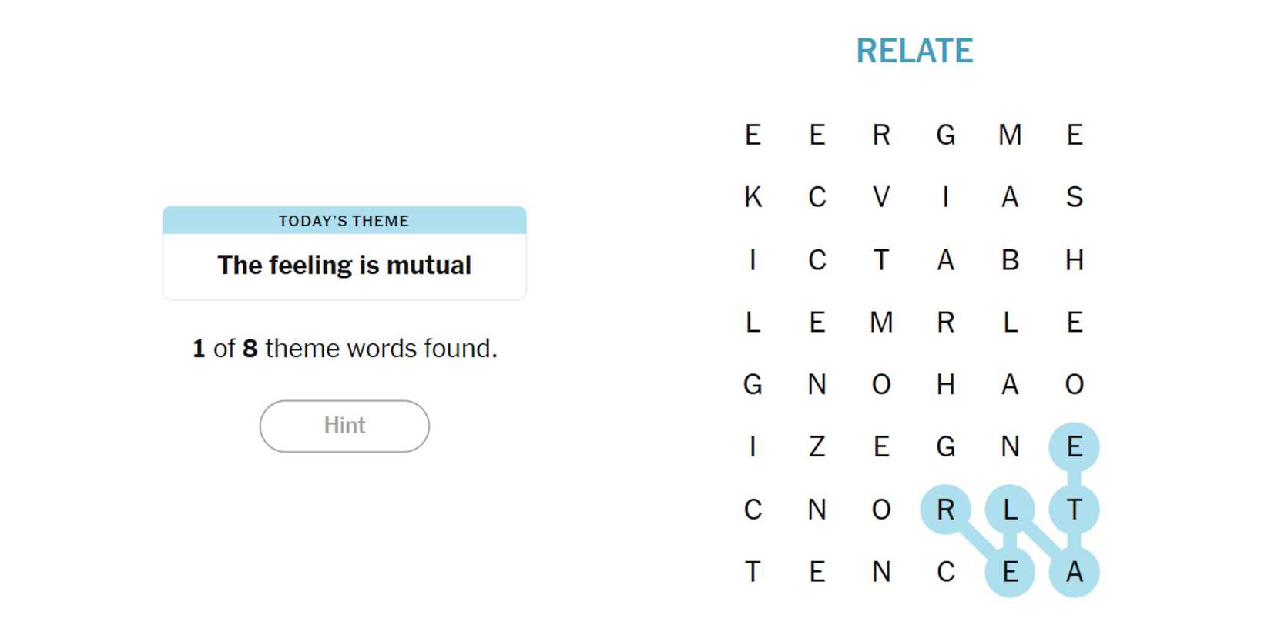Select the letter K in the grid

pos(753,198)
